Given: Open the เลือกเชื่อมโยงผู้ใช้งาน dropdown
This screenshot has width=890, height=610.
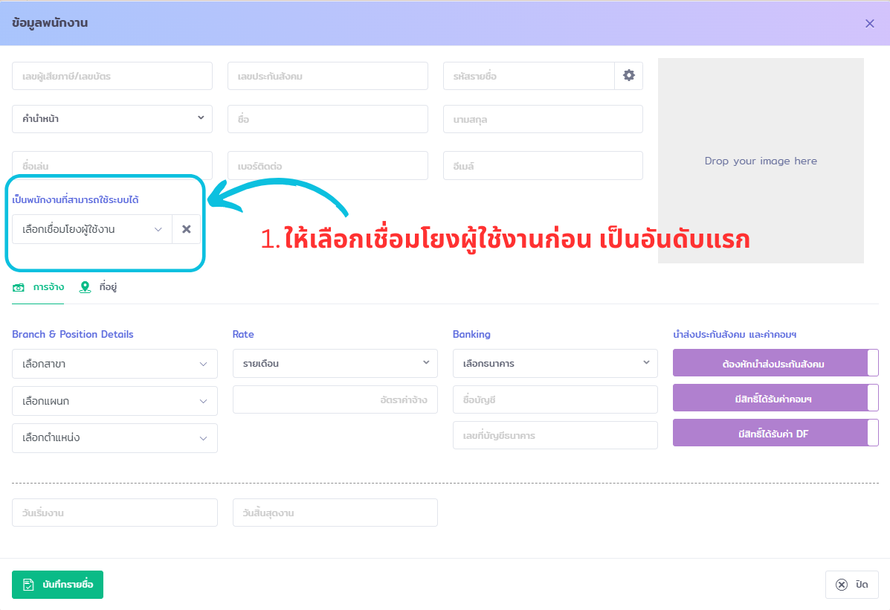Looking at the screenshot, I should [x=92, y=229].
